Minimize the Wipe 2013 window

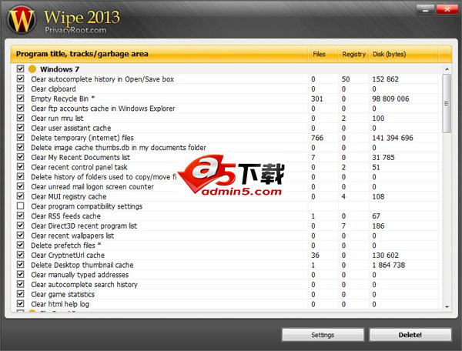coord(425,9)
